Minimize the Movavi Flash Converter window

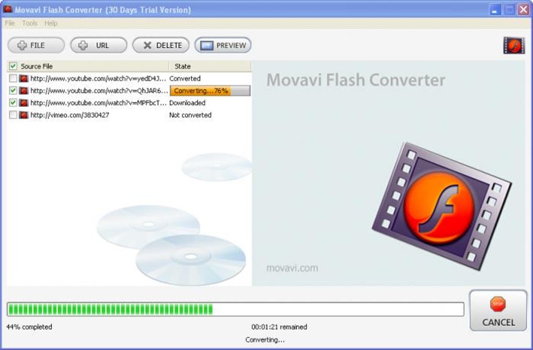click(x=495, y=9)
